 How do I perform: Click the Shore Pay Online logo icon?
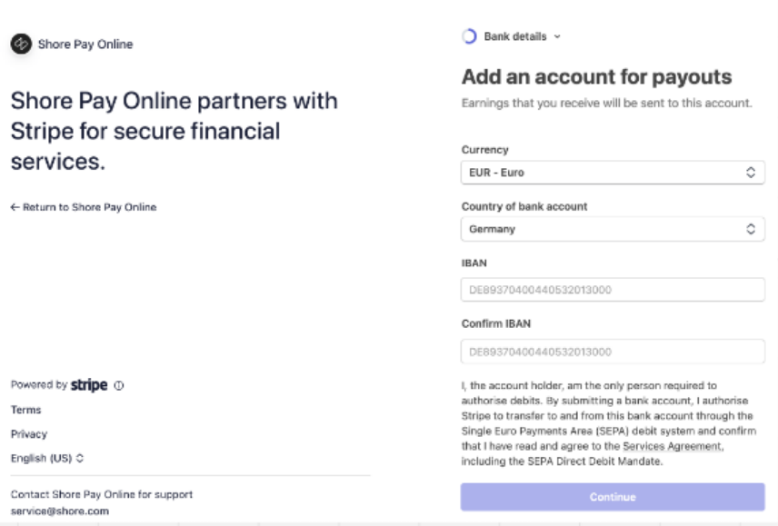[21, 44]
